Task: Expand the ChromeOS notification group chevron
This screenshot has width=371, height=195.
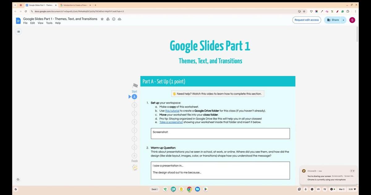Action: [352, 171]
